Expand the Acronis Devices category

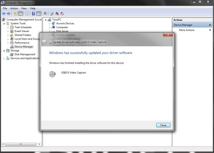(50, 24)
